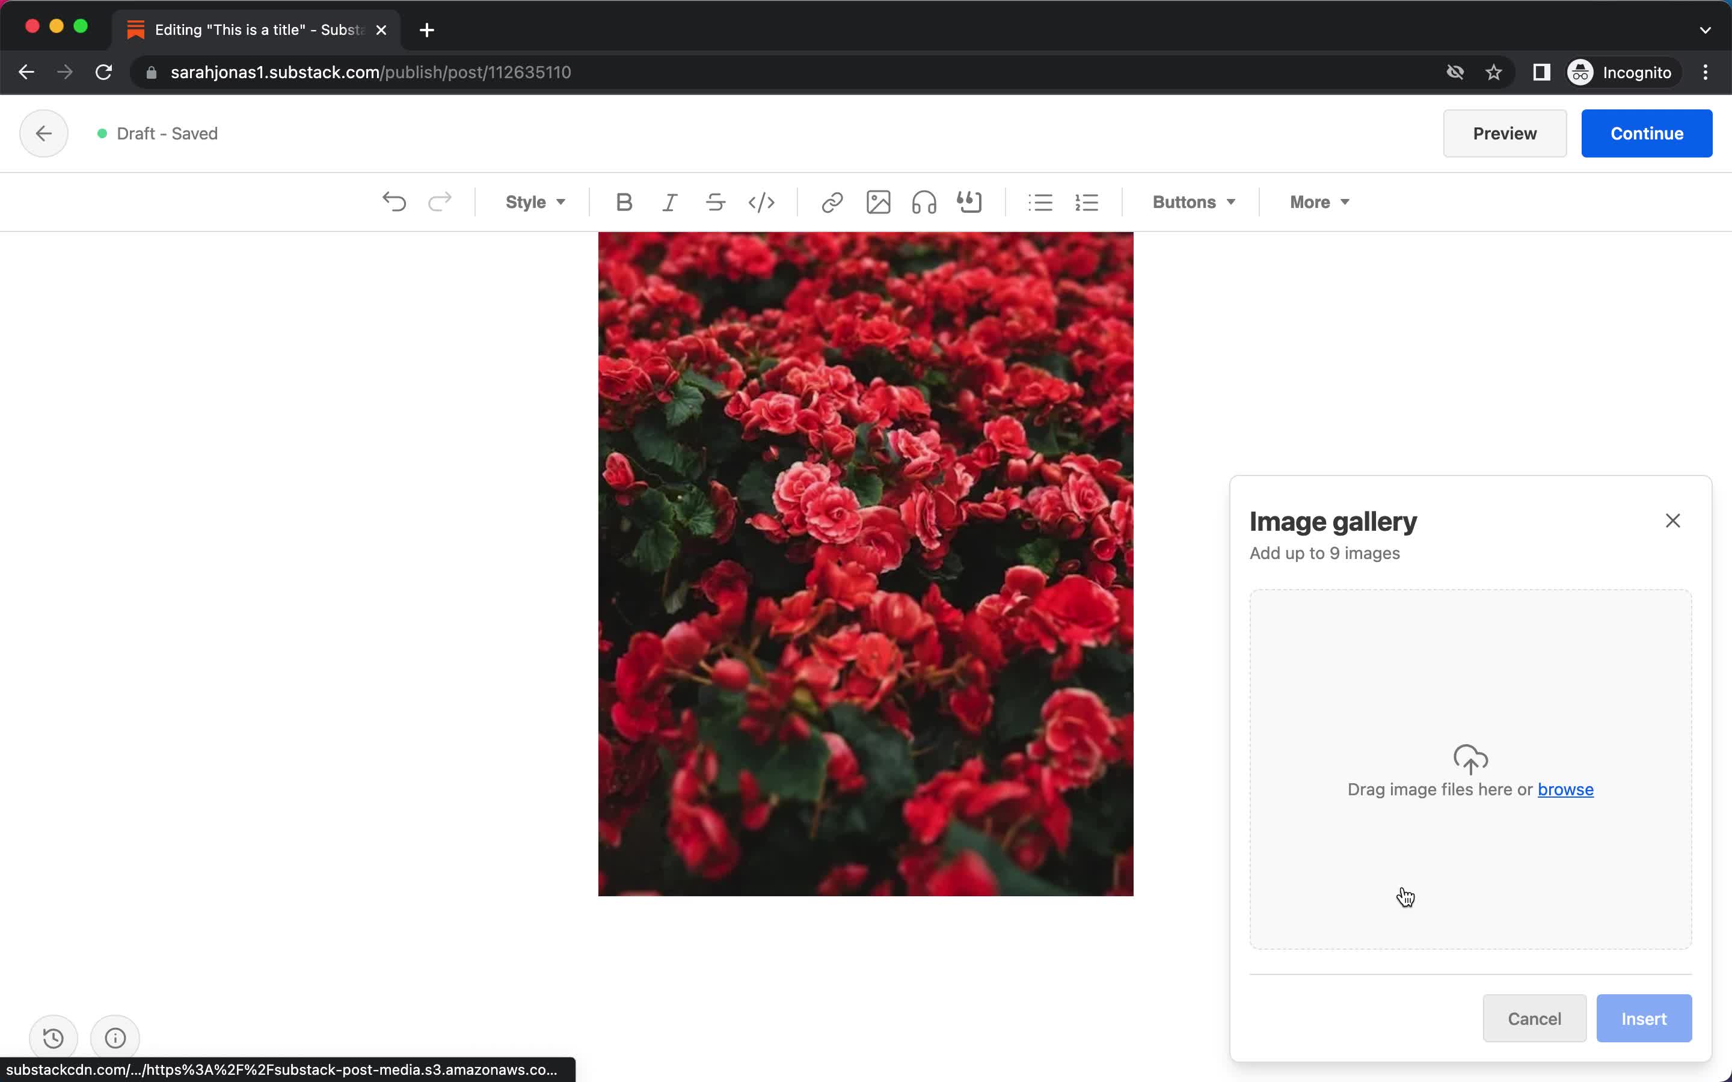
Task: Click the Continue publish button
Action: click(1646, 132)
